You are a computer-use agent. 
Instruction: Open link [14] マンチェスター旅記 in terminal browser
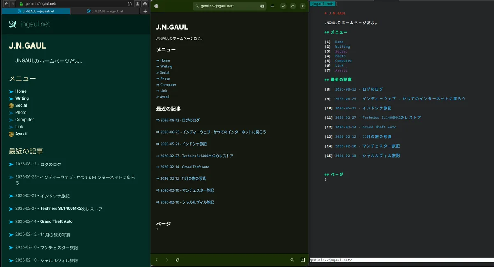pos(367,146)
